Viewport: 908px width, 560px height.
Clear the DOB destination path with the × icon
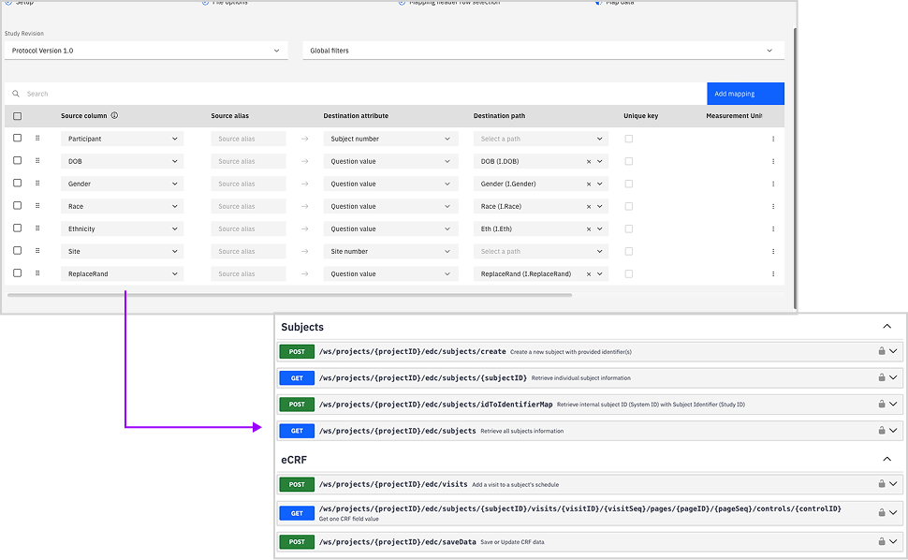[589, 161]
